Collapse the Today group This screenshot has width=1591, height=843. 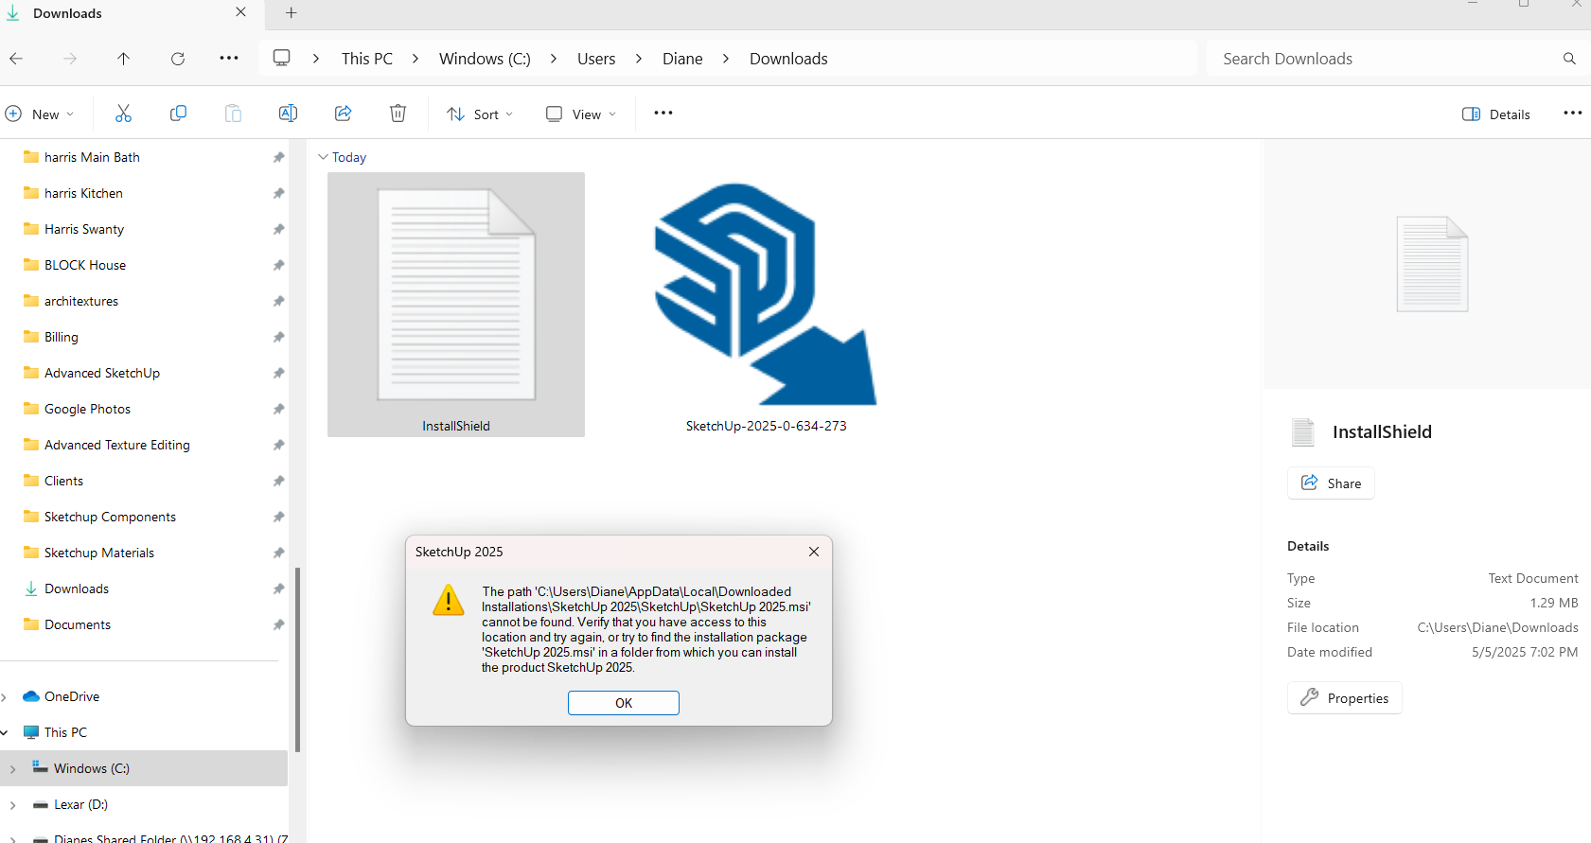coord(323,157)
